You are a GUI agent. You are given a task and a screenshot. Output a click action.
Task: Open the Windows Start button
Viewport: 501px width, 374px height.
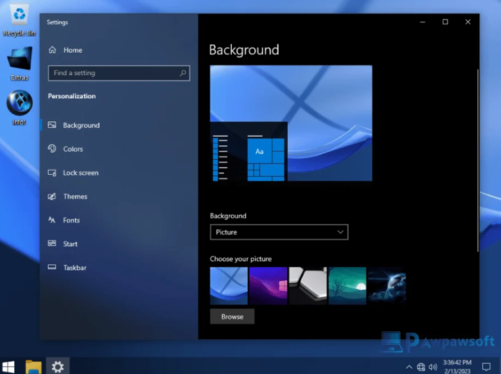pos(8,367)
